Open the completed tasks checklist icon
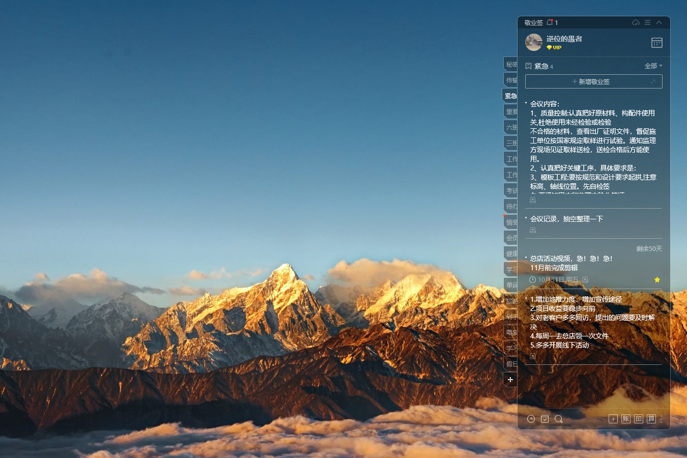The height and width of the screenshot is (458, 687). [545, 419]
